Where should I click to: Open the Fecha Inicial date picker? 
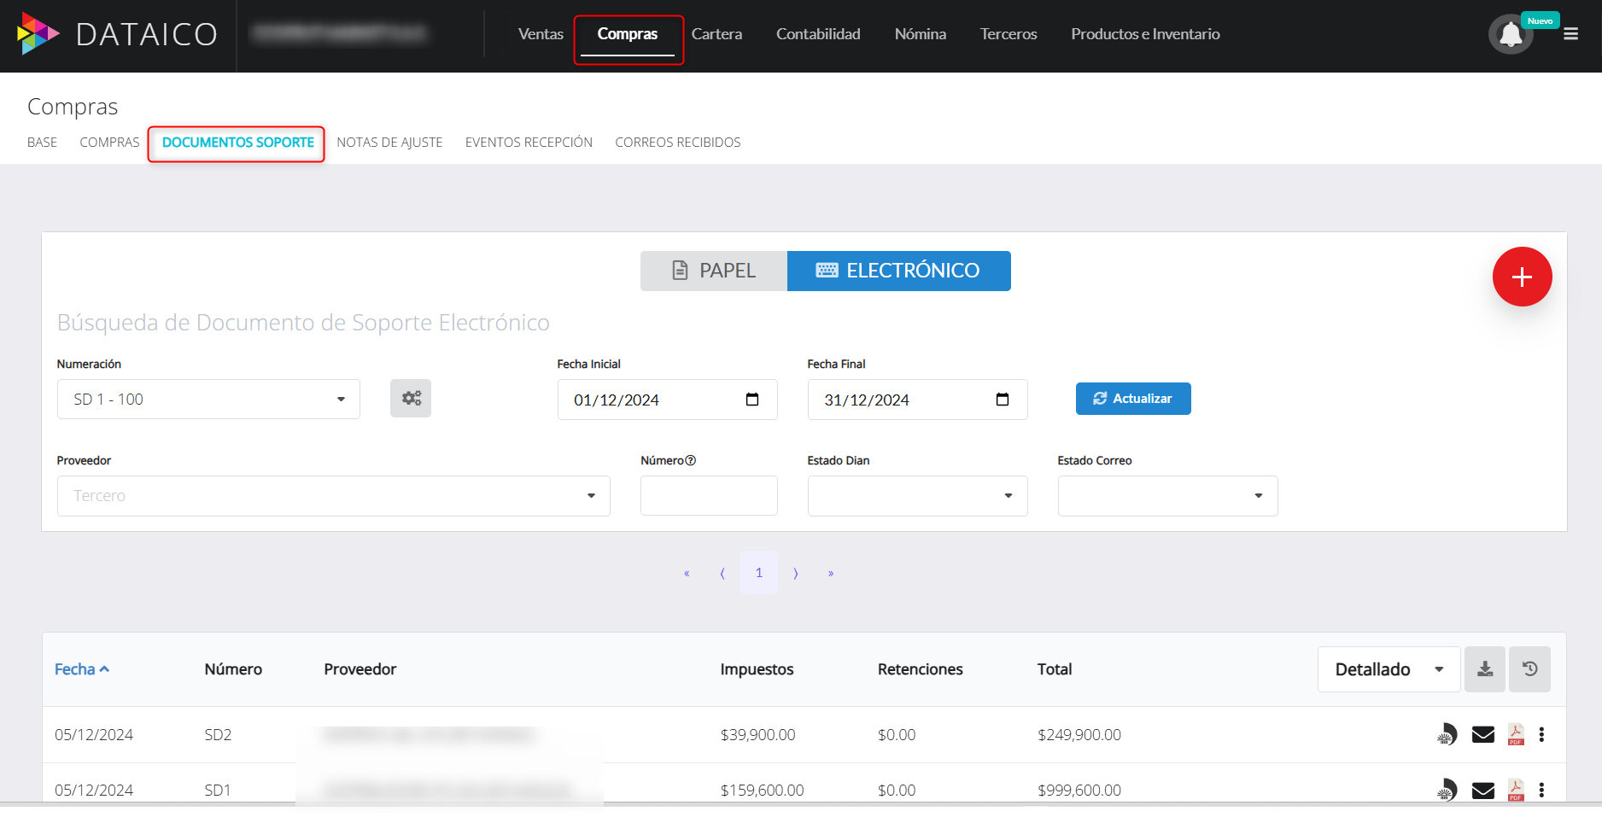(751, 399)
